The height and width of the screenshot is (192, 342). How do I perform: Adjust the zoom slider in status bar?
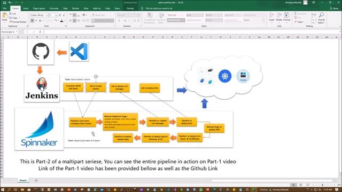tap(323, 185)
